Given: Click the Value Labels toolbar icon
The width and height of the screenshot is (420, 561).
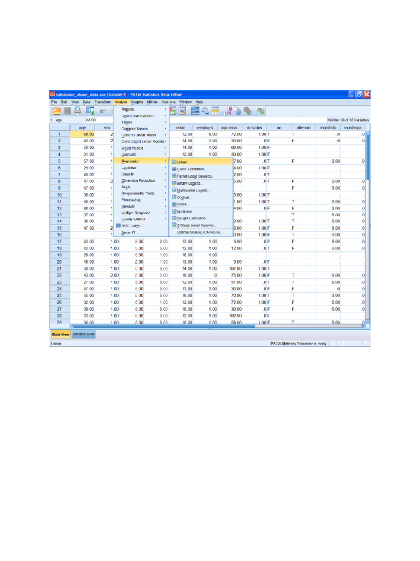Looking at the screenshot, I should 228,111.
